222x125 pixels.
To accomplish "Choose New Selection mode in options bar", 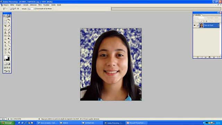I will coord(11,9).
